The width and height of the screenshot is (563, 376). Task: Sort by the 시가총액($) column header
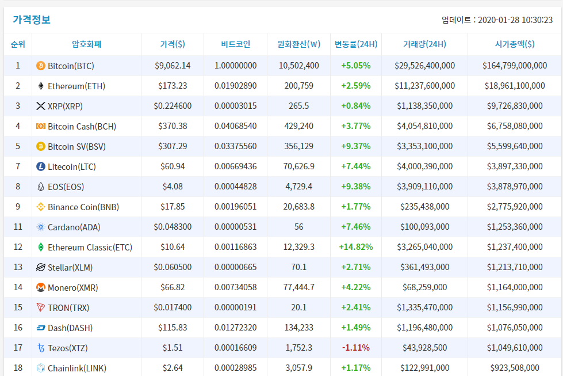(x=515, y=44)
